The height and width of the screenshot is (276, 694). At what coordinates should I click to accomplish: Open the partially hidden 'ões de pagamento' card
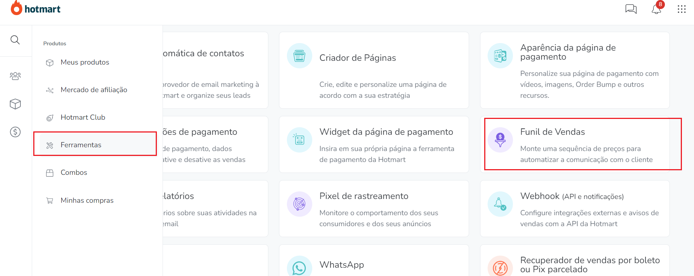(215, 145)
